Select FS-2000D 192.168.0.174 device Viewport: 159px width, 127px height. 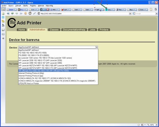58,55
